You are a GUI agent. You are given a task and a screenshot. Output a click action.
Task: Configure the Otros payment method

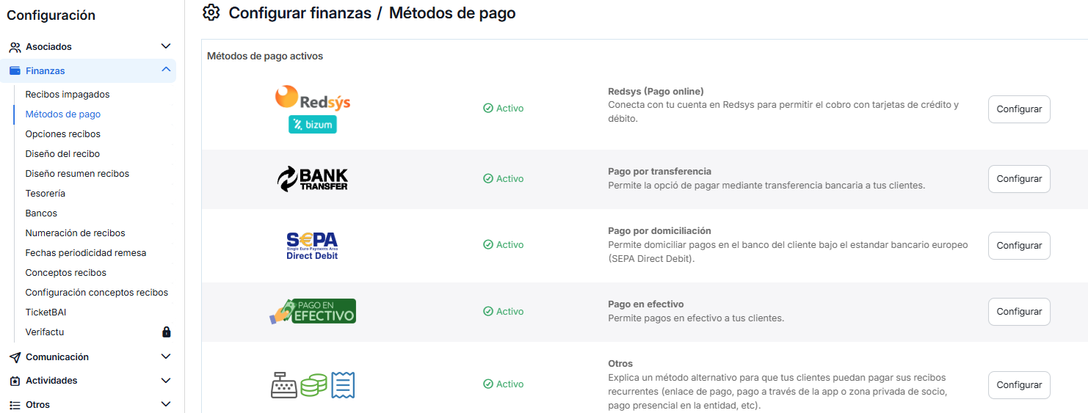[x=1019, y=385]
